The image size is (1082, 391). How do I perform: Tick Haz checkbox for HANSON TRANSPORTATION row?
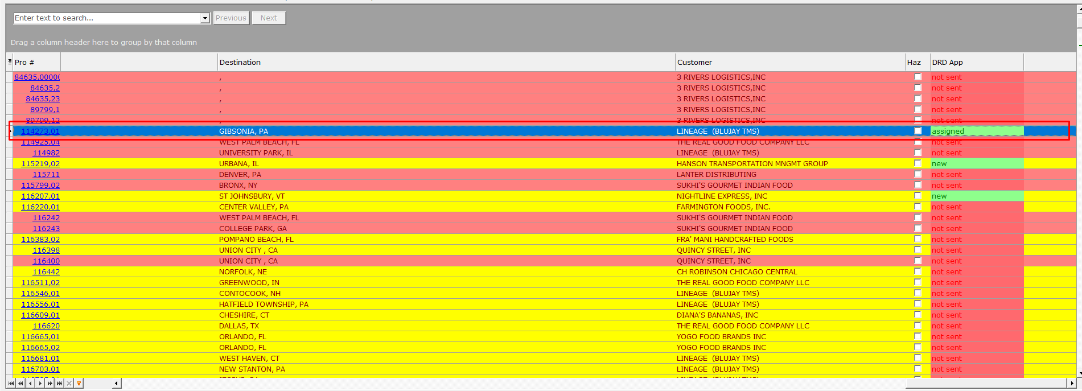point(918,163)
